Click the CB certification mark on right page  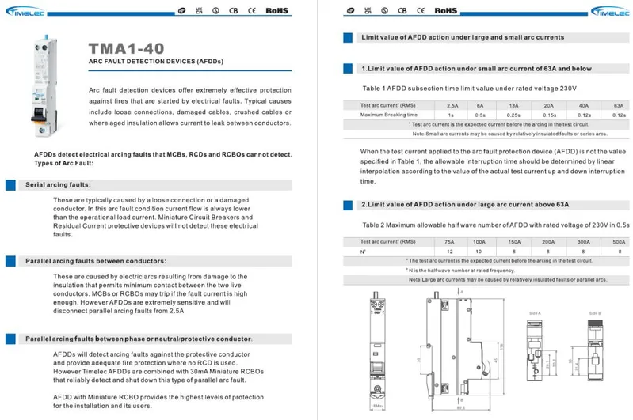click(402, 11)
